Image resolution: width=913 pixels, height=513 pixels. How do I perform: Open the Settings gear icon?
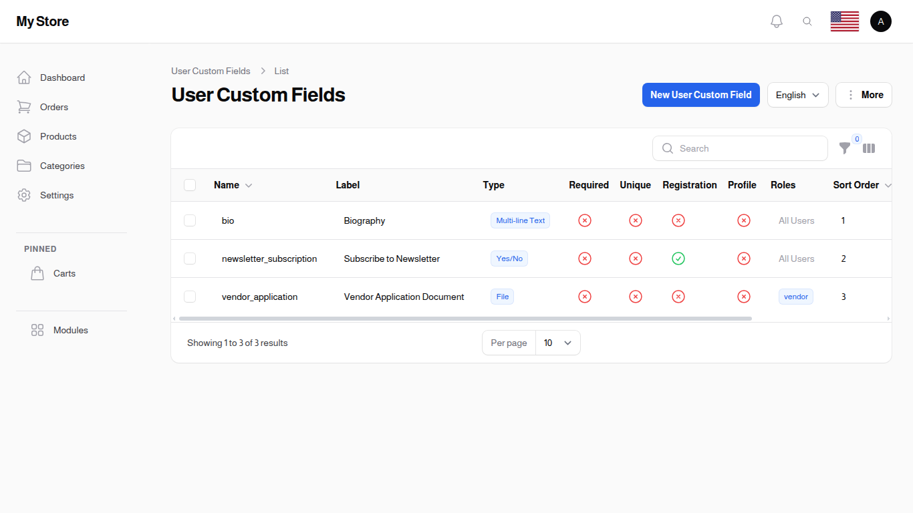click(x=24, y=195)
